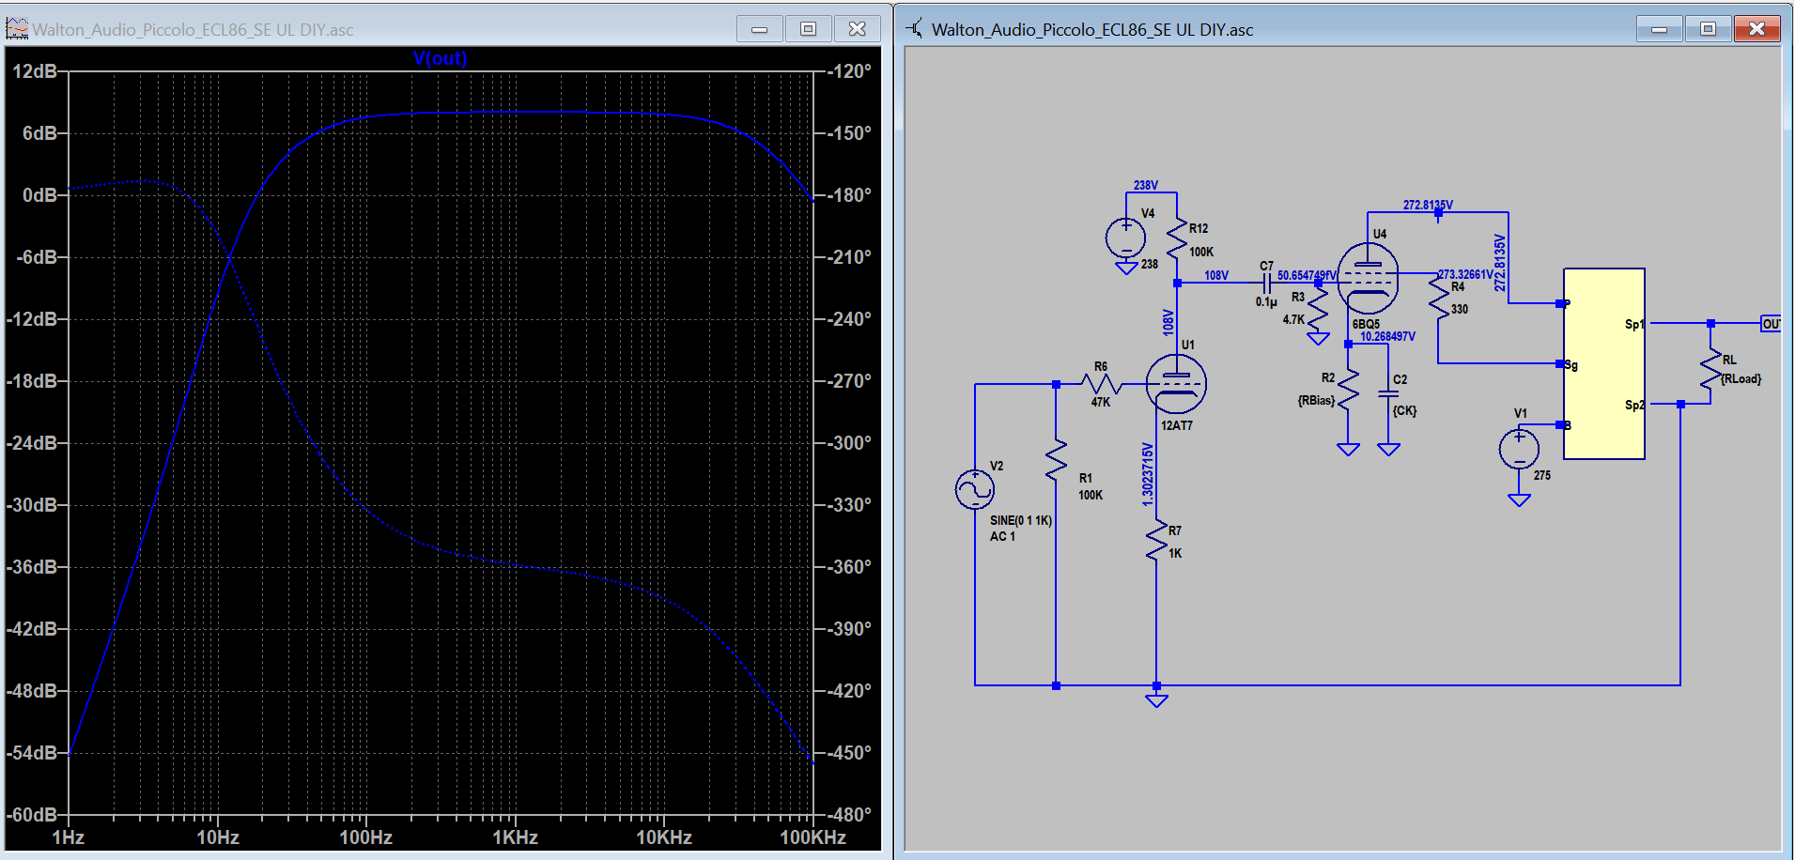Select the yellow output transformer block
Screen dimensions: 1795x860
(x=1604, y=363)
